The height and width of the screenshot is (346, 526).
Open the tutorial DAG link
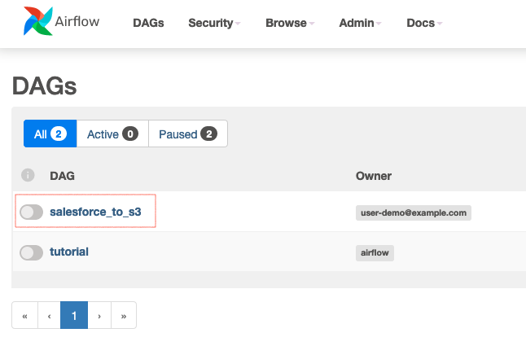coord(69,252)
